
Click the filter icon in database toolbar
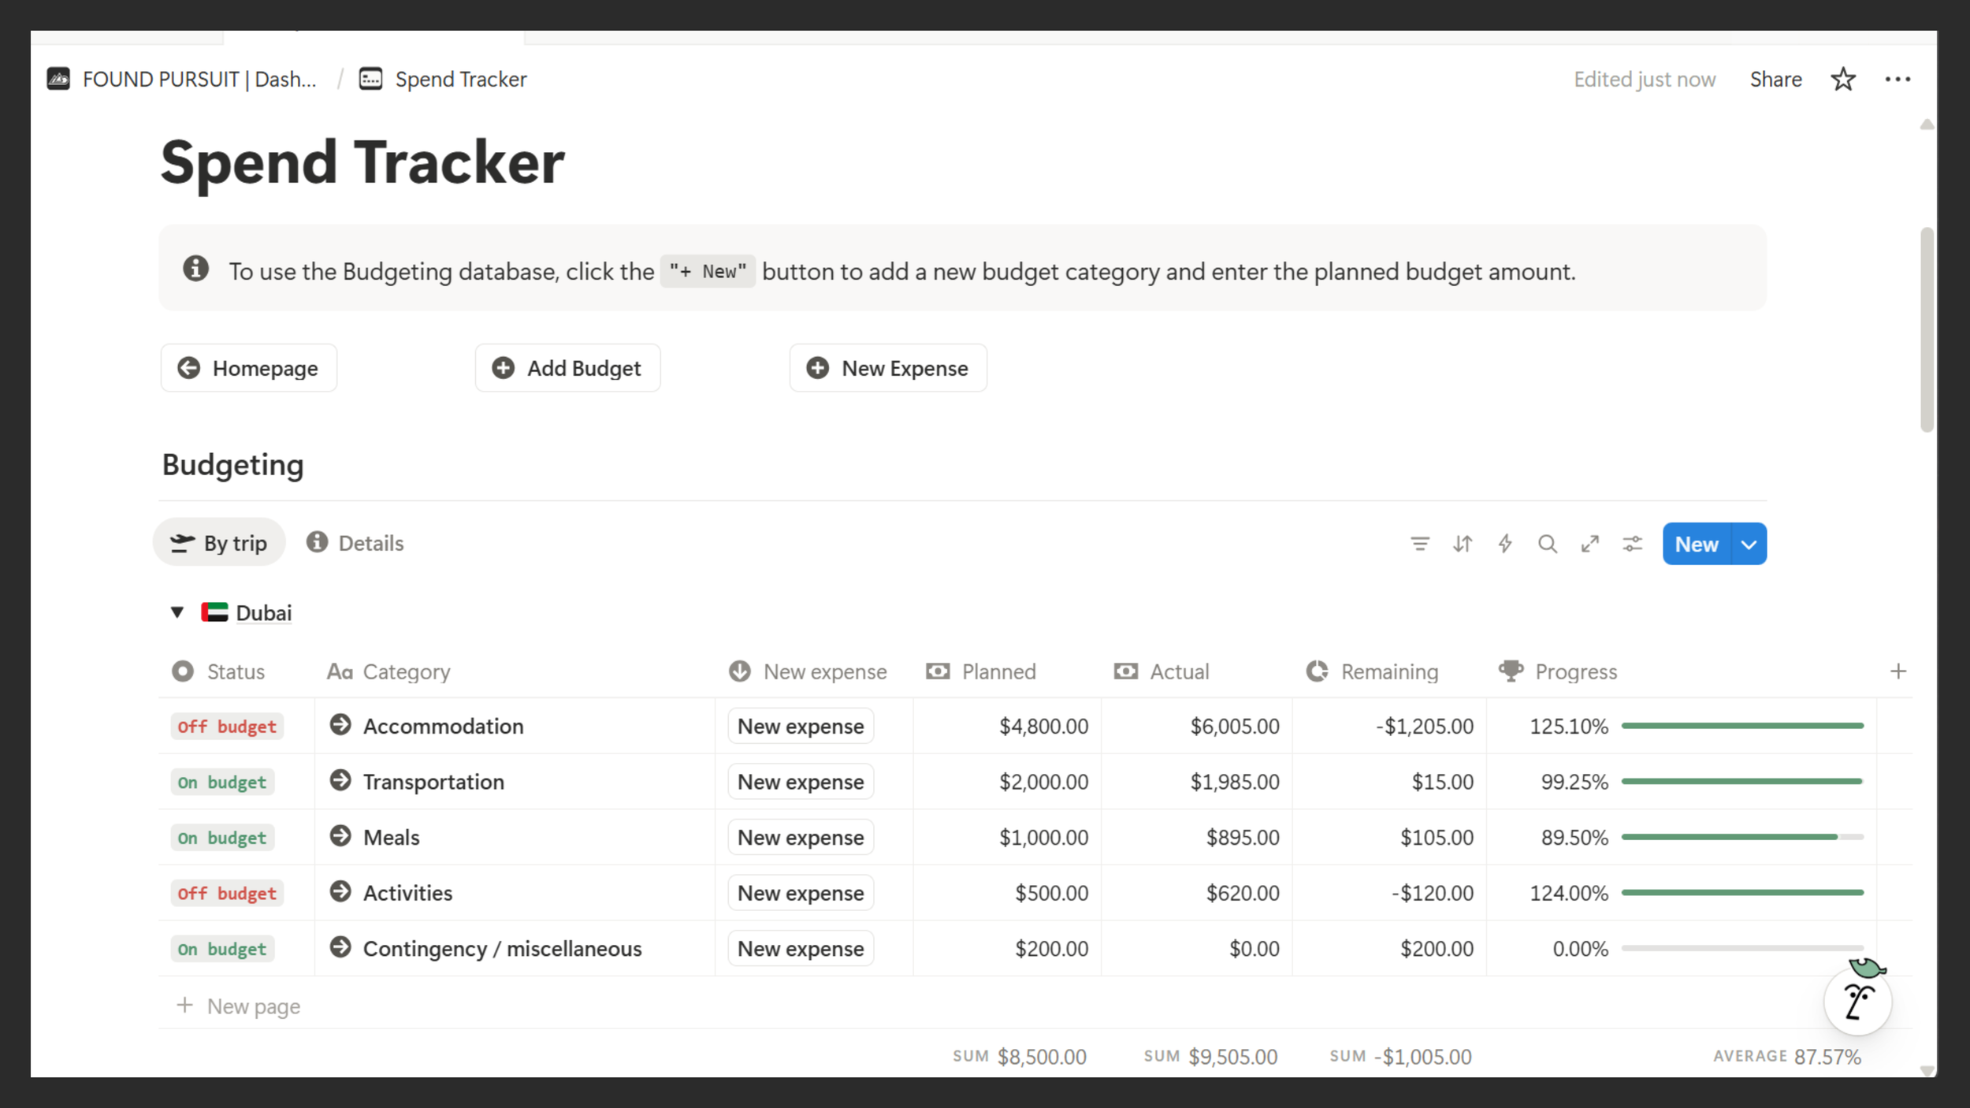click(1419, 544)
